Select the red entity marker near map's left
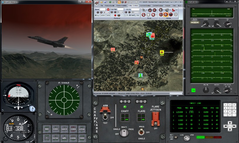Image resolution: width=239 pixels, height=143 pixels. click(x=113, y=50)
